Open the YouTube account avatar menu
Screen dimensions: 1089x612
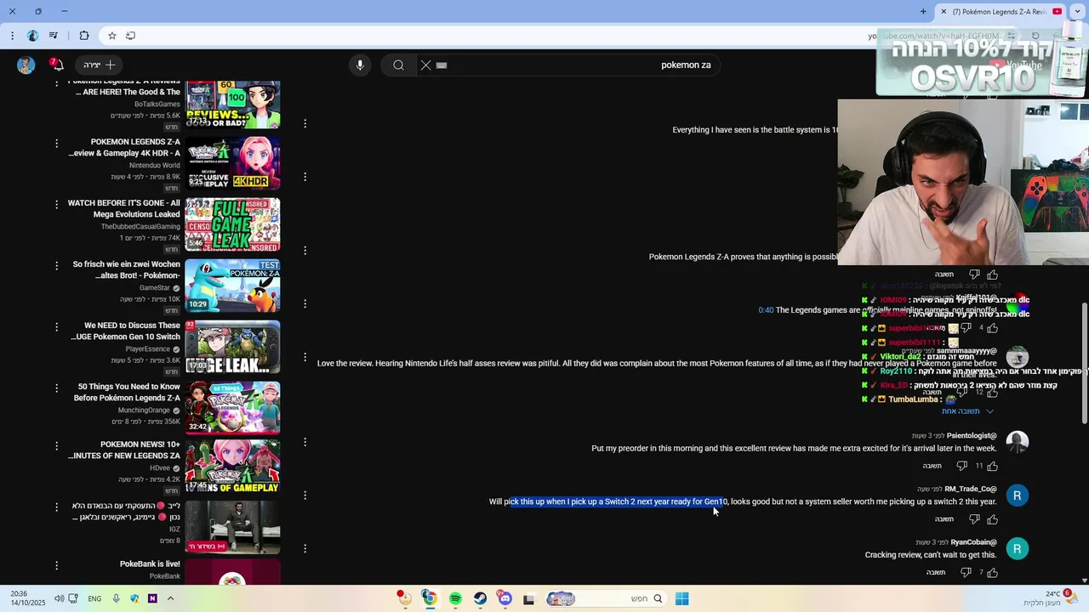[26, 65]
